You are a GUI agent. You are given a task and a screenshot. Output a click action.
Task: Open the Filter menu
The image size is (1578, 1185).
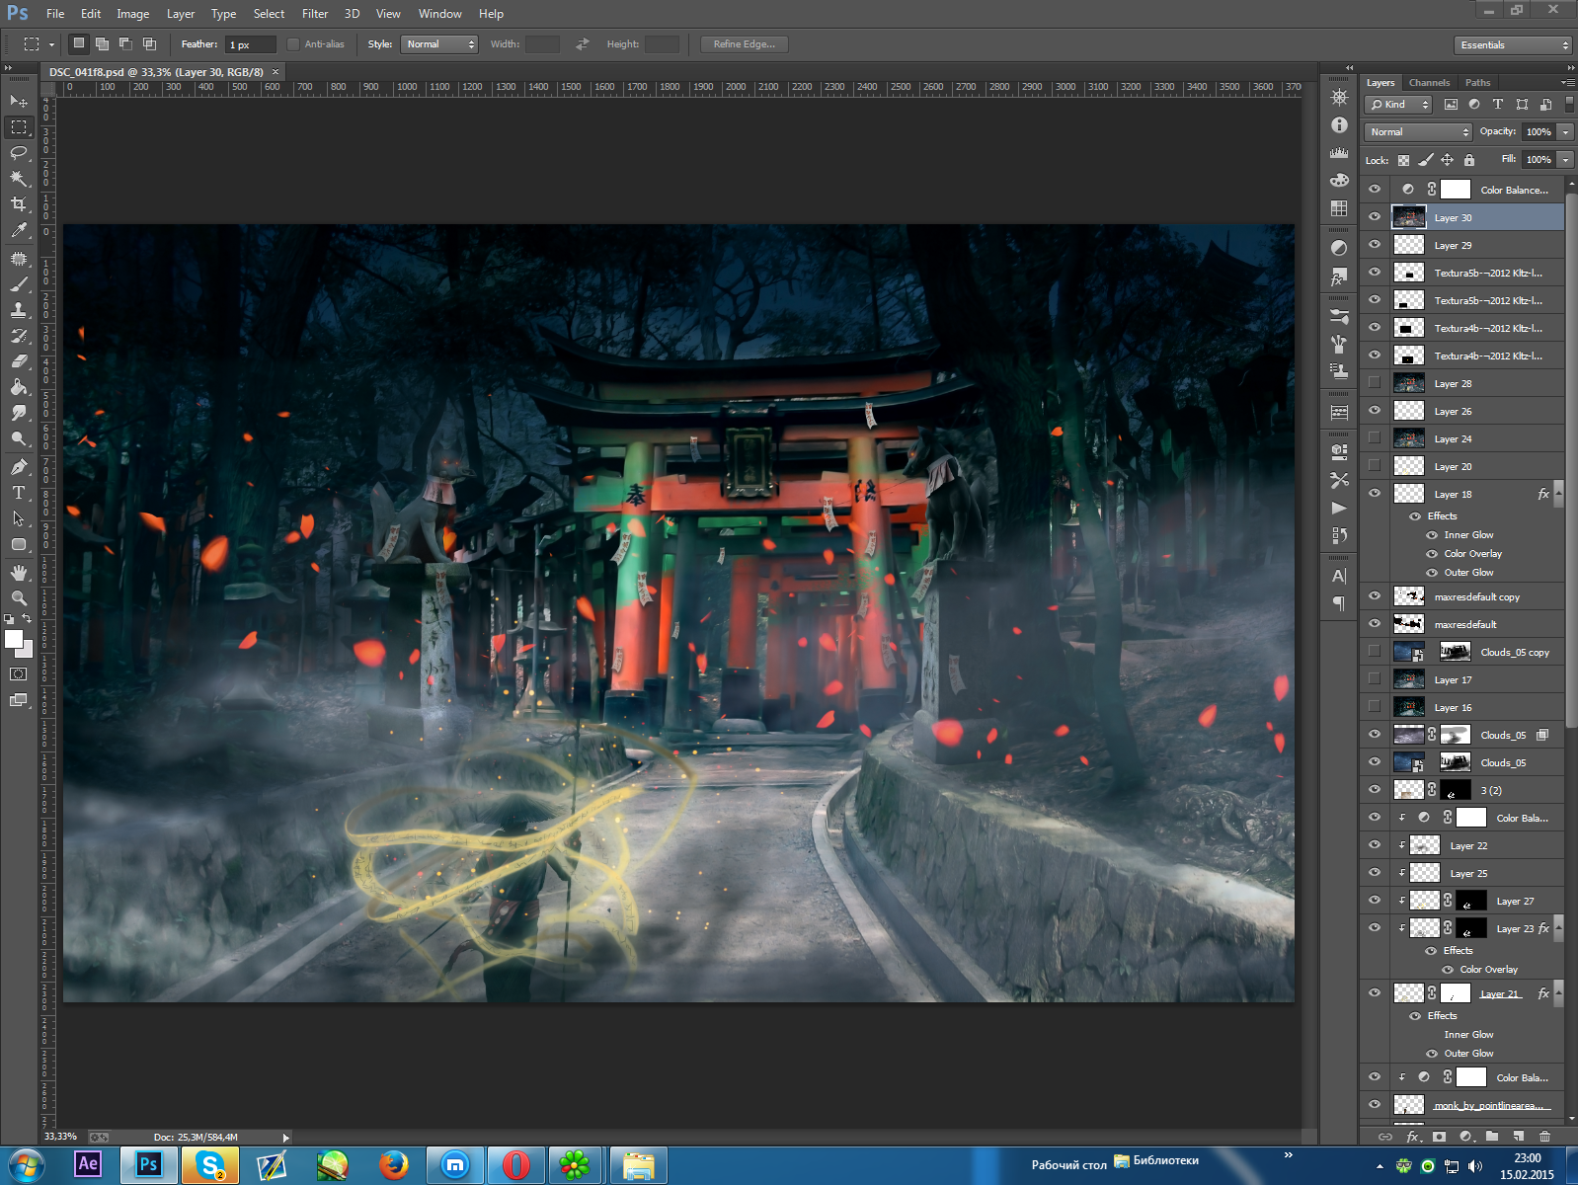[x=315, y=14]
